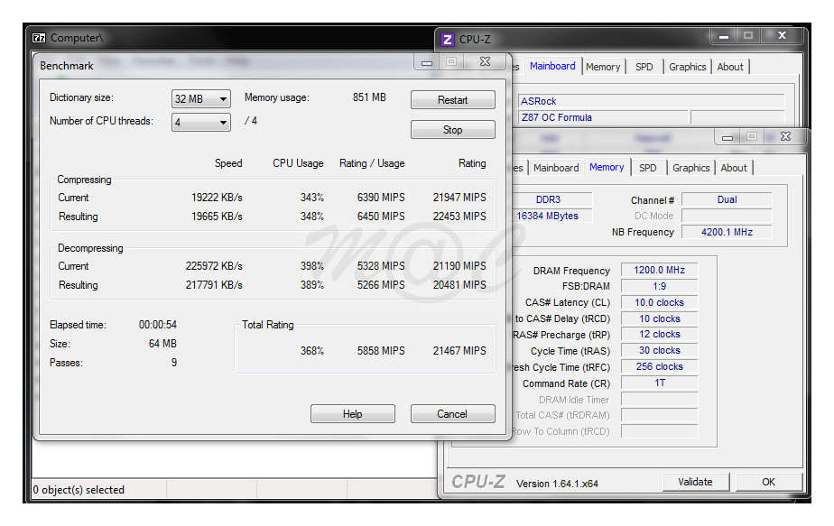The image size is (834, 526).
Task: Open the SPD tab in front CPU-Z window
Action: [x=648, y=168]
